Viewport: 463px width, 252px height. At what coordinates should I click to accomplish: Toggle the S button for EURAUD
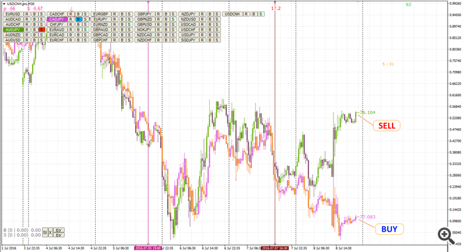point(85,30)
